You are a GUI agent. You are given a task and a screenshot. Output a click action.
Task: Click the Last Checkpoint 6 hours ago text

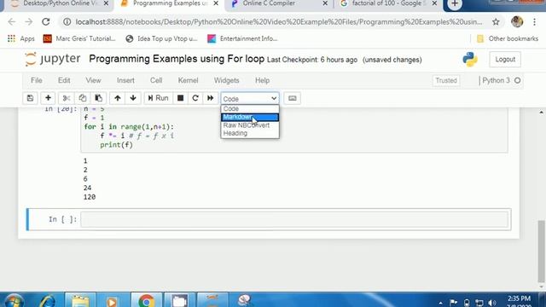[x=312, y=60]
